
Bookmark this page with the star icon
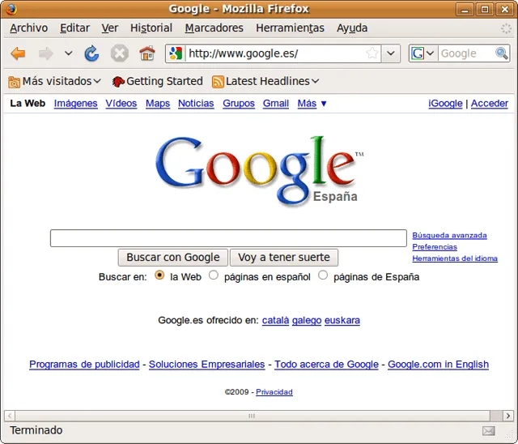372,53
